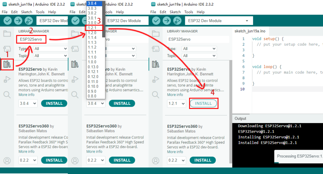Open File menu in right window

click(x=153, y=12)
